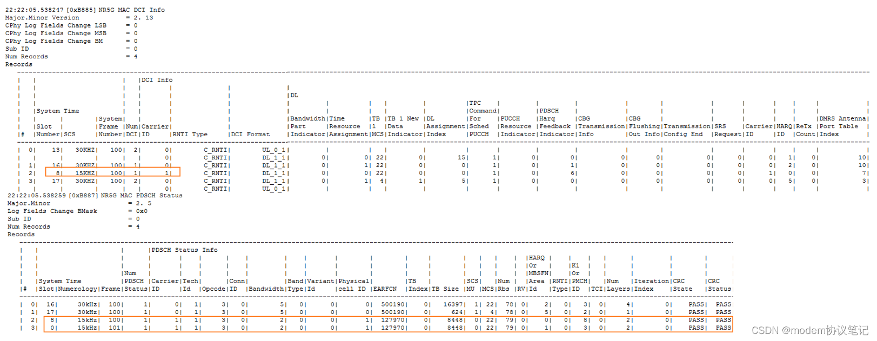
Task: Click "Time Resource Assignment" column header
Action: coord(348,126)
